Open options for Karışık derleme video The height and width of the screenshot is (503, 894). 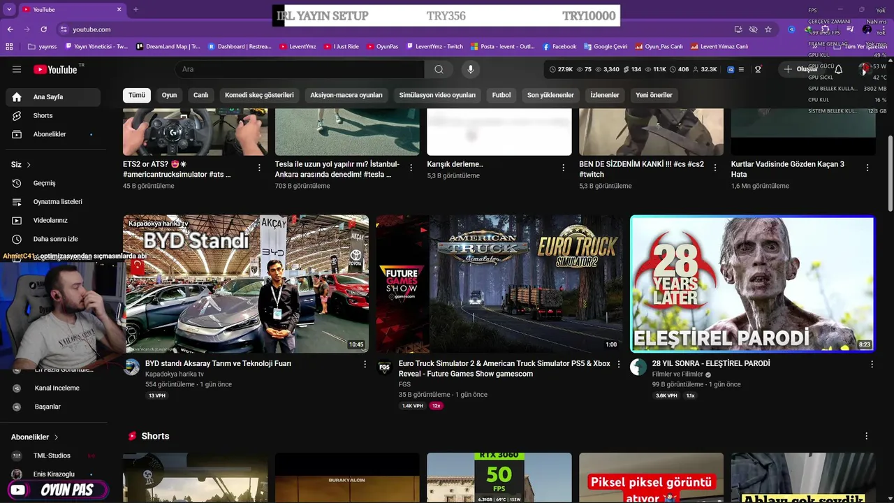click(563, 168)
